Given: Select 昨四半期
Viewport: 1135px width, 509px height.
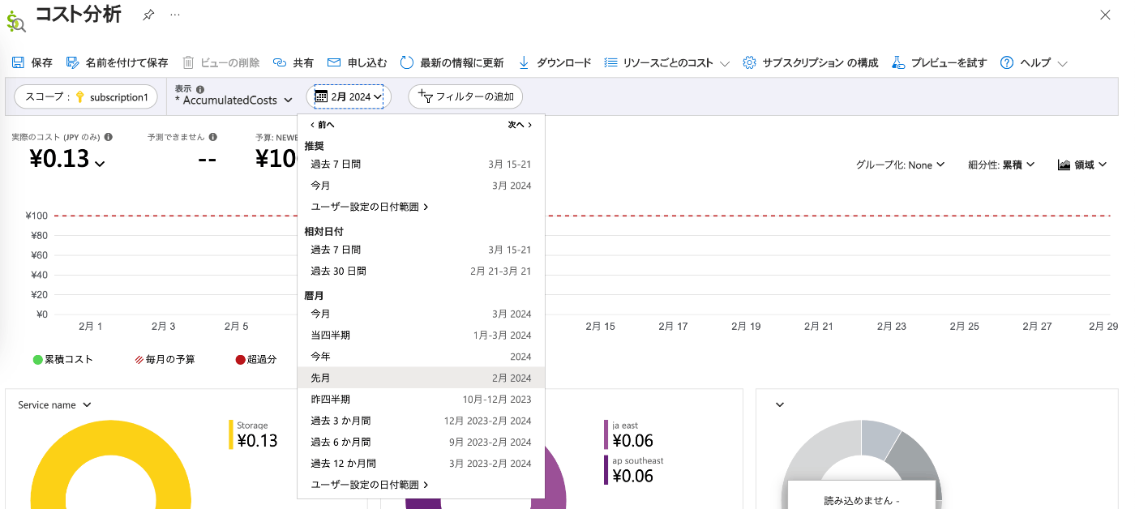Looking at the screenshot, I should coord(421,399).
